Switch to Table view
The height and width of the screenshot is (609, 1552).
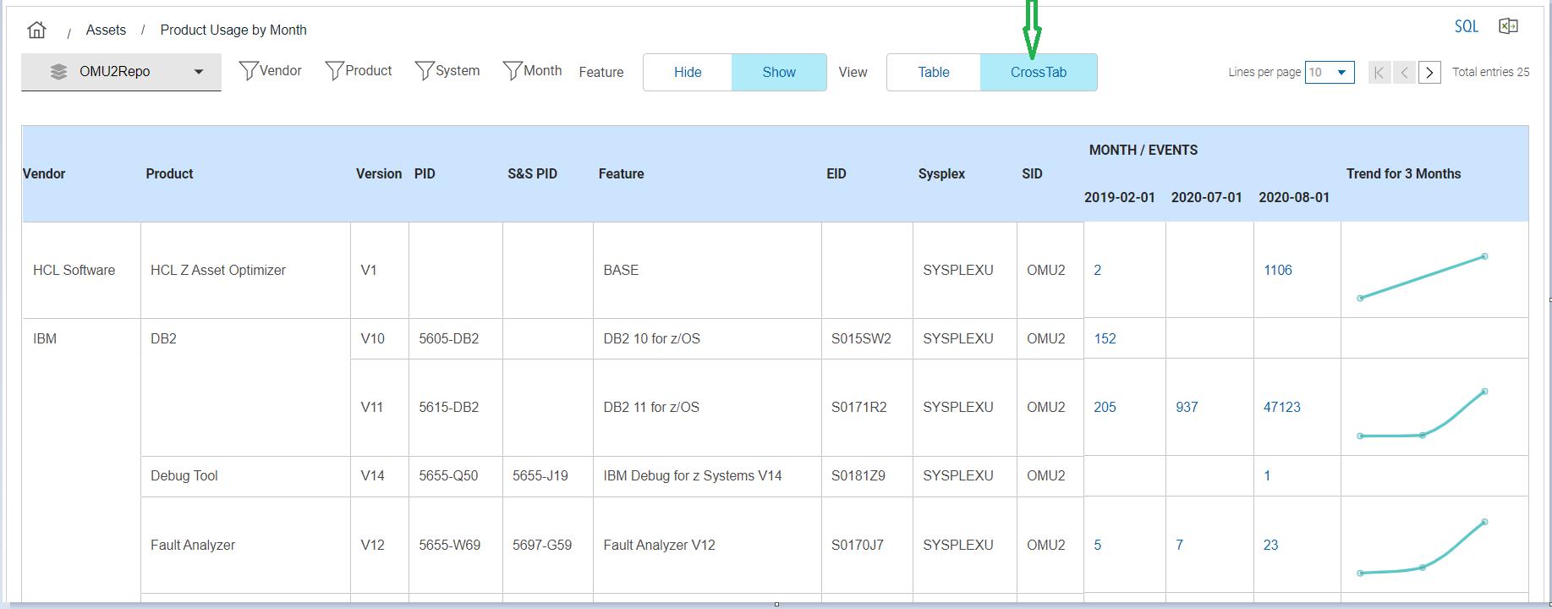tap(934, 73)
